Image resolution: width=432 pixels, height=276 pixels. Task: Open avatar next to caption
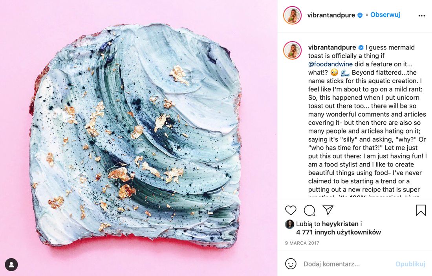(292, 50)
